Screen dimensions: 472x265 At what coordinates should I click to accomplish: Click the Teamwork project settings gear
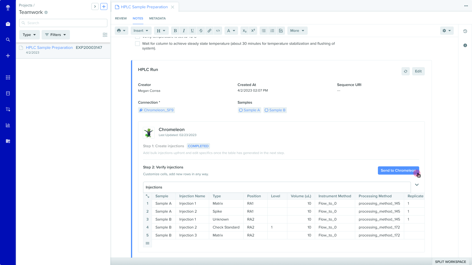click(46, 12)
